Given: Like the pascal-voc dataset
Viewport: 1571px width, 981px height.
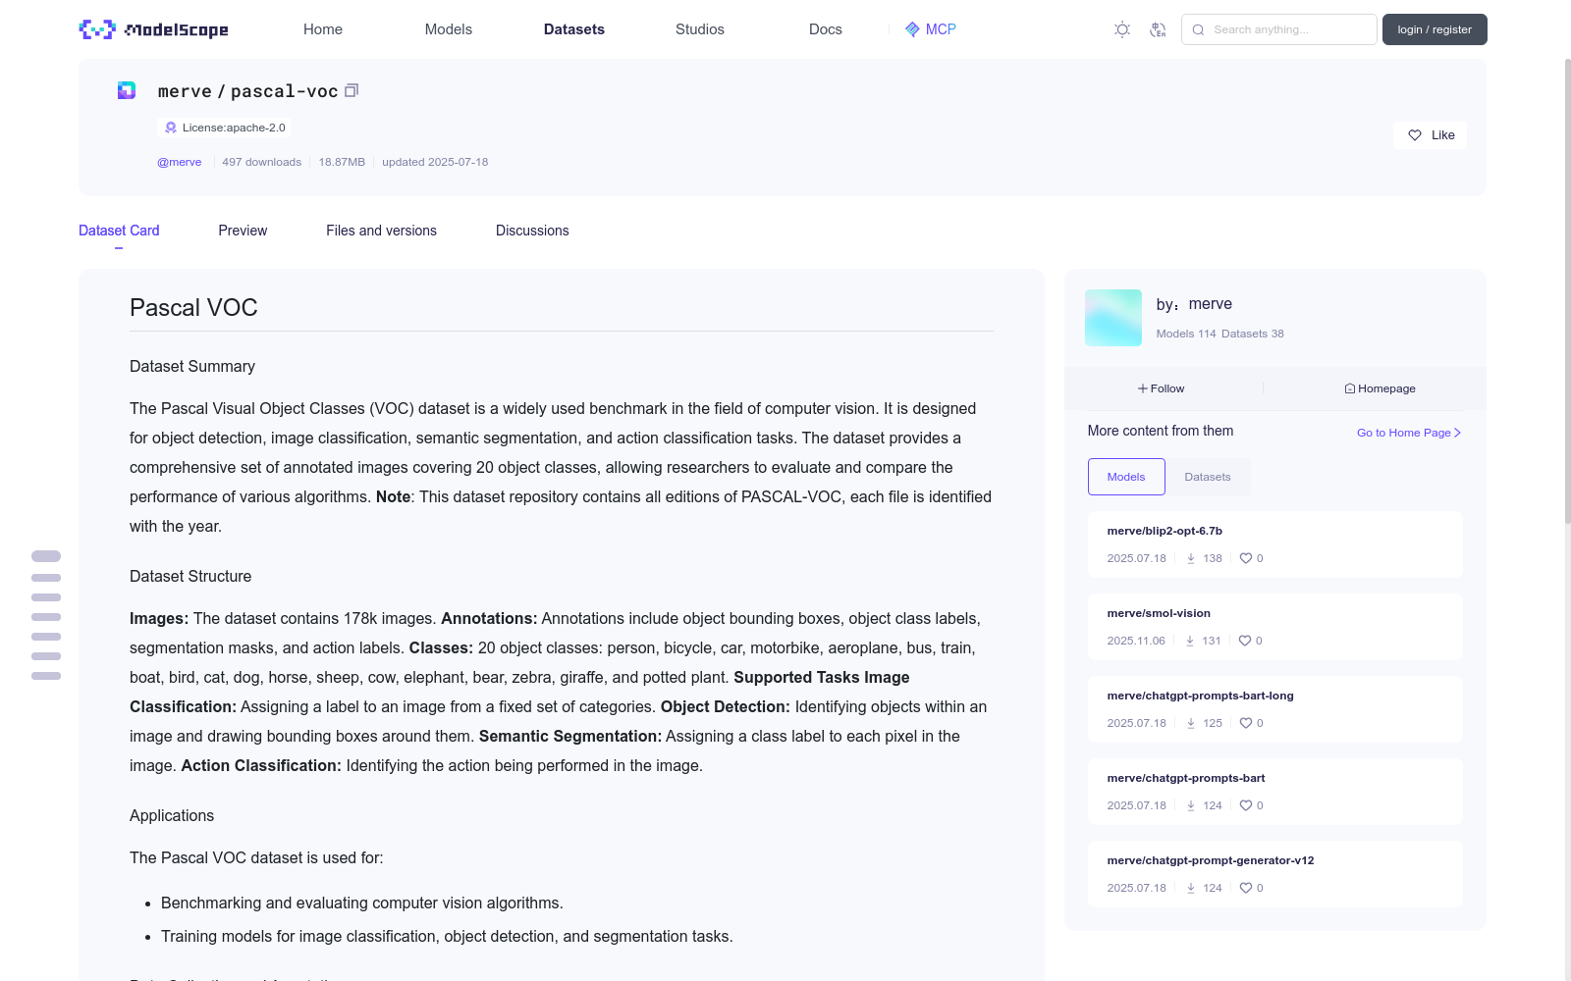Looking at the screenshot, I should pyautogui.click(x=1430, y=135).
